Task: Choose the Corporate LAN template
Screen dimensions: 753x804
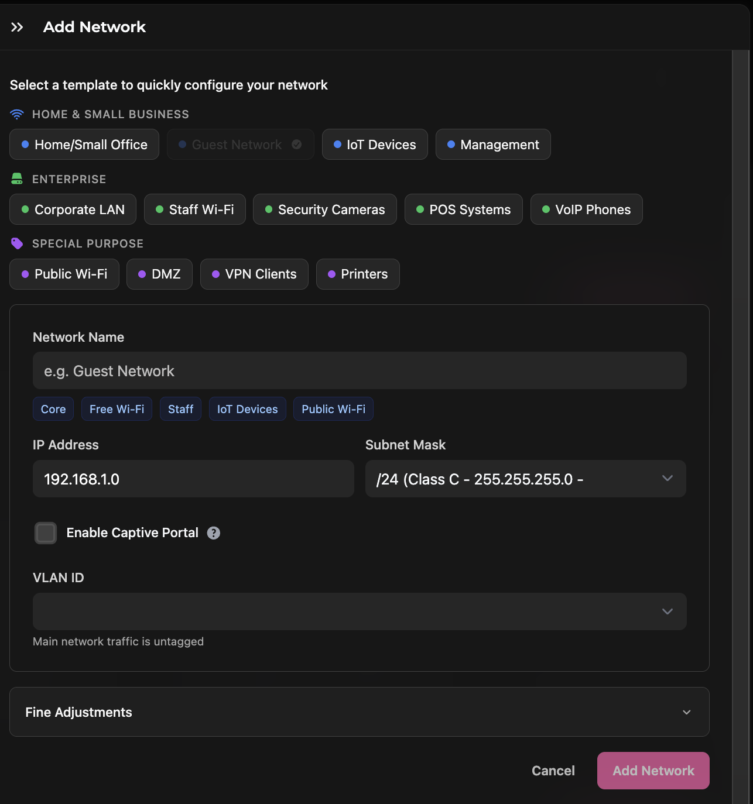Action: point(73,209)
